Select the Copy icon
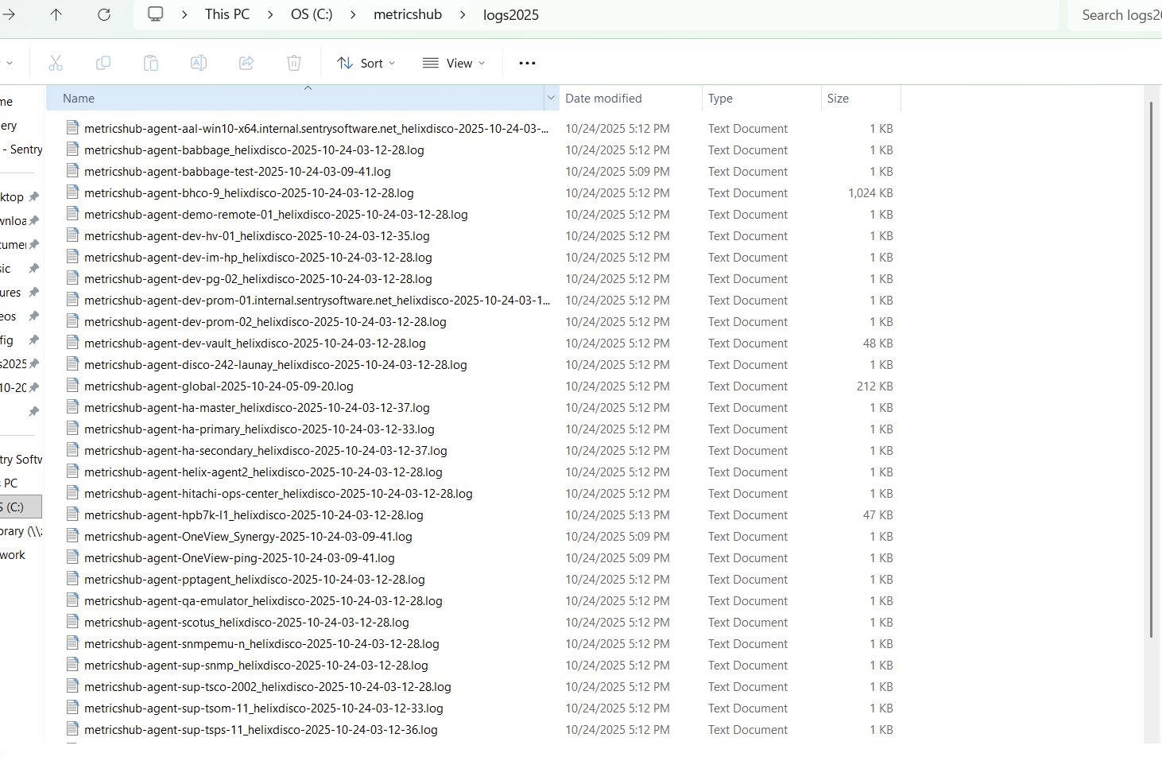Image resolution: width=1162 pixels, height=757 pixels. click(103, 62)
